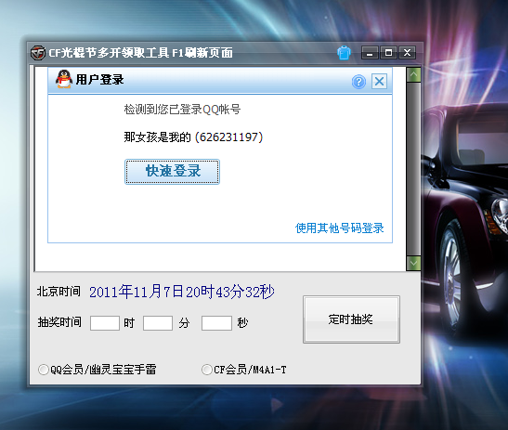Focus the 时 hour input field
The width and height of the screenshot is (508, 430).
click(x=105, y=323)
